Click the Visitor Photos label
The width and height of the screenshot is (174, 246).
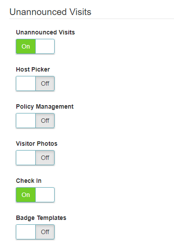tap(37, 144)
